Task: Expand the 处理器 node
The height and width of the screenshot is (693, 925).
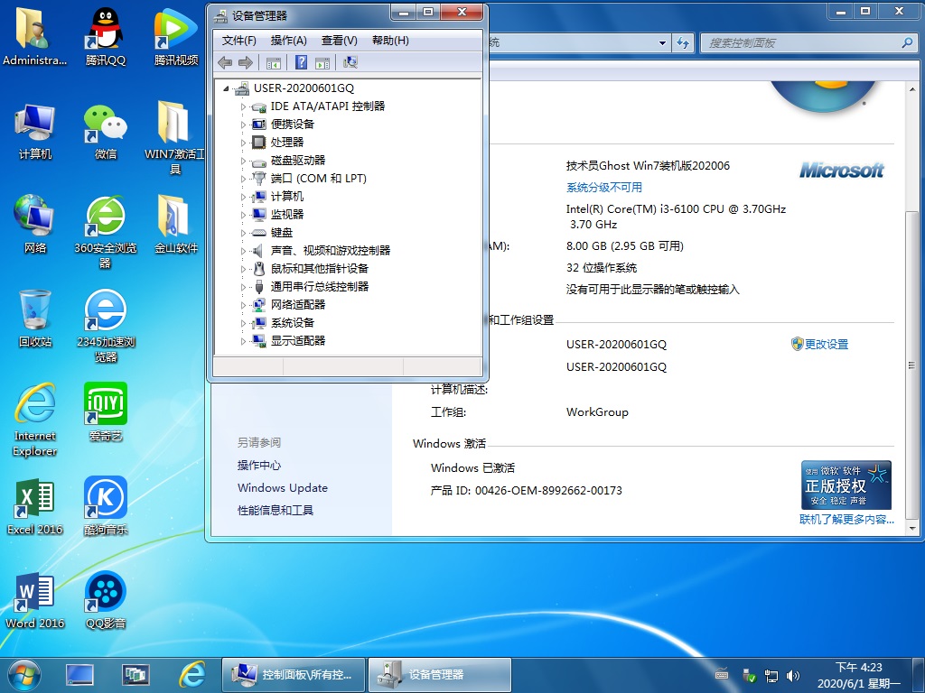Action: (243, 143)
